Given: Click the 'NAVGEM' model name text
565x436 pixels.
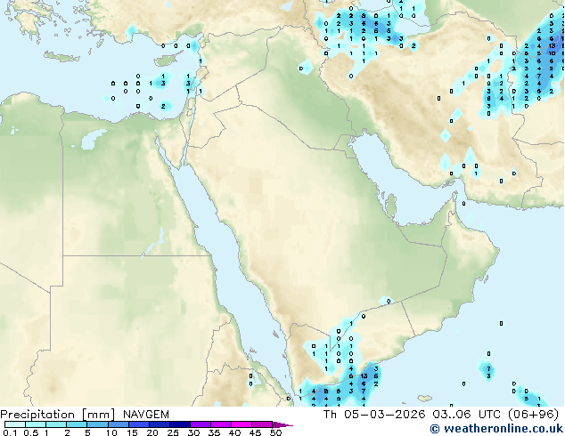Looking at the screenshot, I should click(145, 415).
